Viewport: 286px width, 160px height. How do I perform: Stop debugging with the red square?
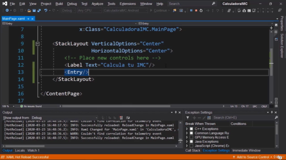point(196,11)
